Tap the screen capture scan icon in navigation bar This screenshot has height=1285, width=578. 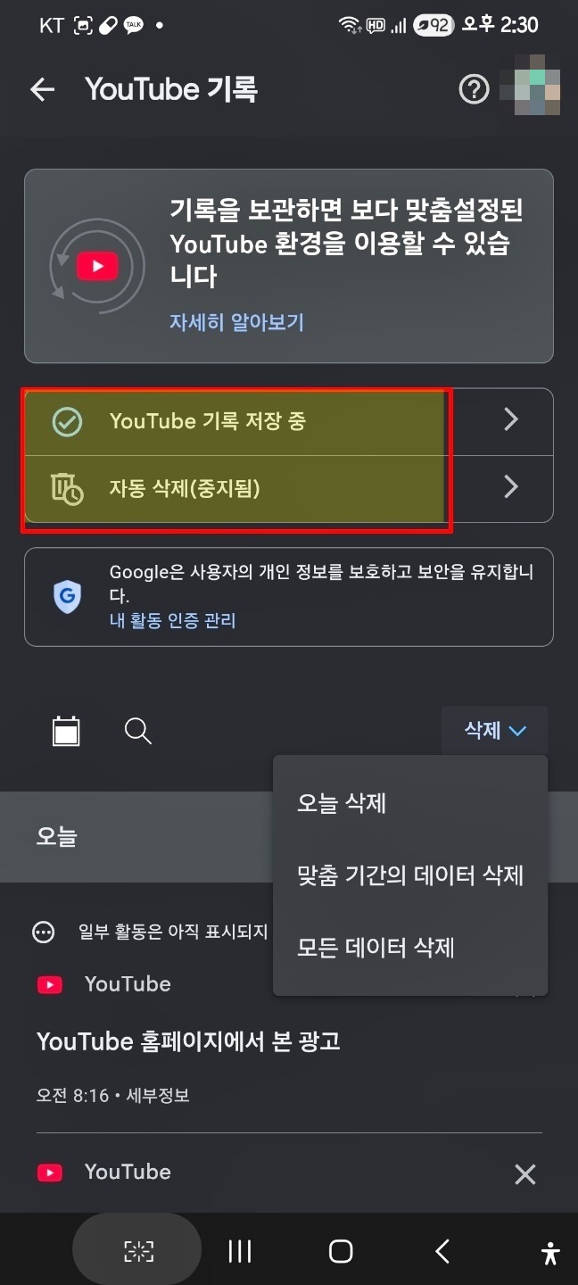[138, 1251]
